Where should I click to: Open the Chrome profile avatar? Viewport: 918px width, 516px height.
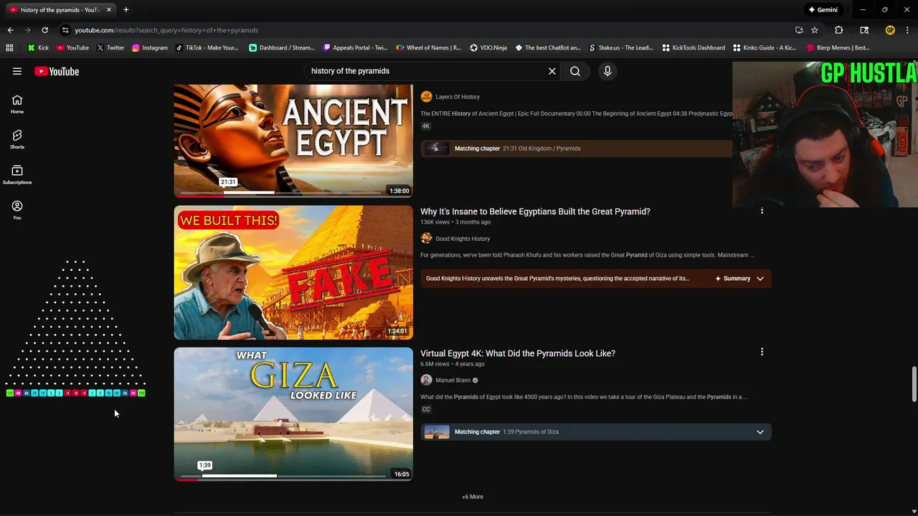tap(890, 30)
